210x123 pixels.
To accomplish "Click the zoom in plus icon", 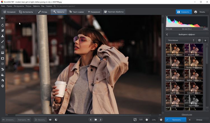I will [161, 120].
